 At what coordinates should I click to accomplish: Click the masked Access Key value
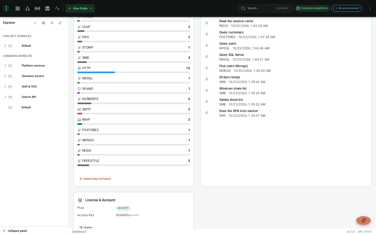[x=127, y=215]
